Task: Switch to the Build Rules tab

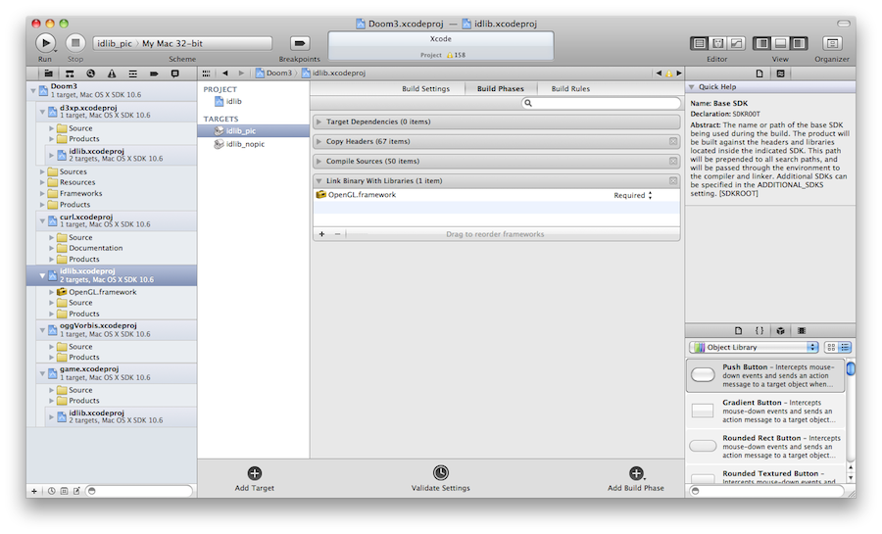Action: [x=570, y=89]
